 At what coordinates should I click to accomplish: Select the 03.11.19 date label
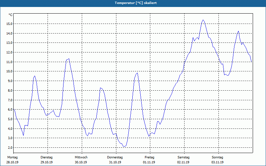[x=217, y=162]
